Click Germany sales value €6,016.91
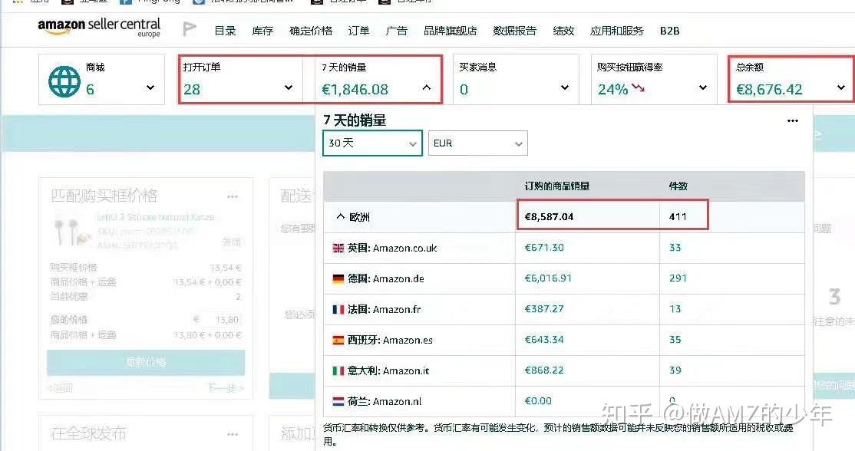Image resolution: width=855 pixels, height=451 pixels. tap(548, 278)
